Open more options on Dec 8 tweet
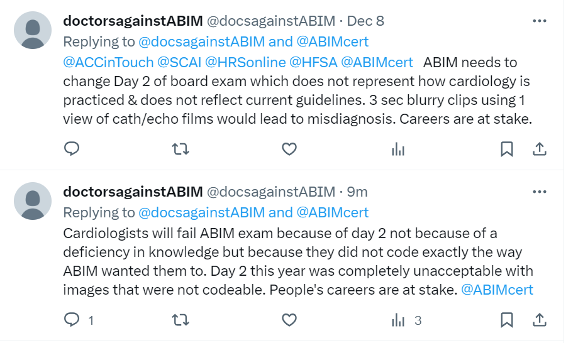Image resolution: width=583 pixels, height=343 pixels. coord(539,21)
